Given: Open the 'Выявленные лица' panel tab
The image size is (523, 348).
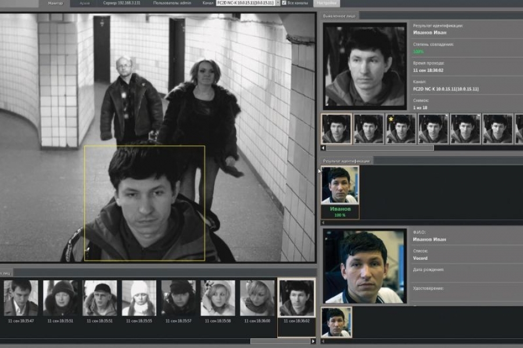Looking at the screenshot, I should (x=341, y=16).
